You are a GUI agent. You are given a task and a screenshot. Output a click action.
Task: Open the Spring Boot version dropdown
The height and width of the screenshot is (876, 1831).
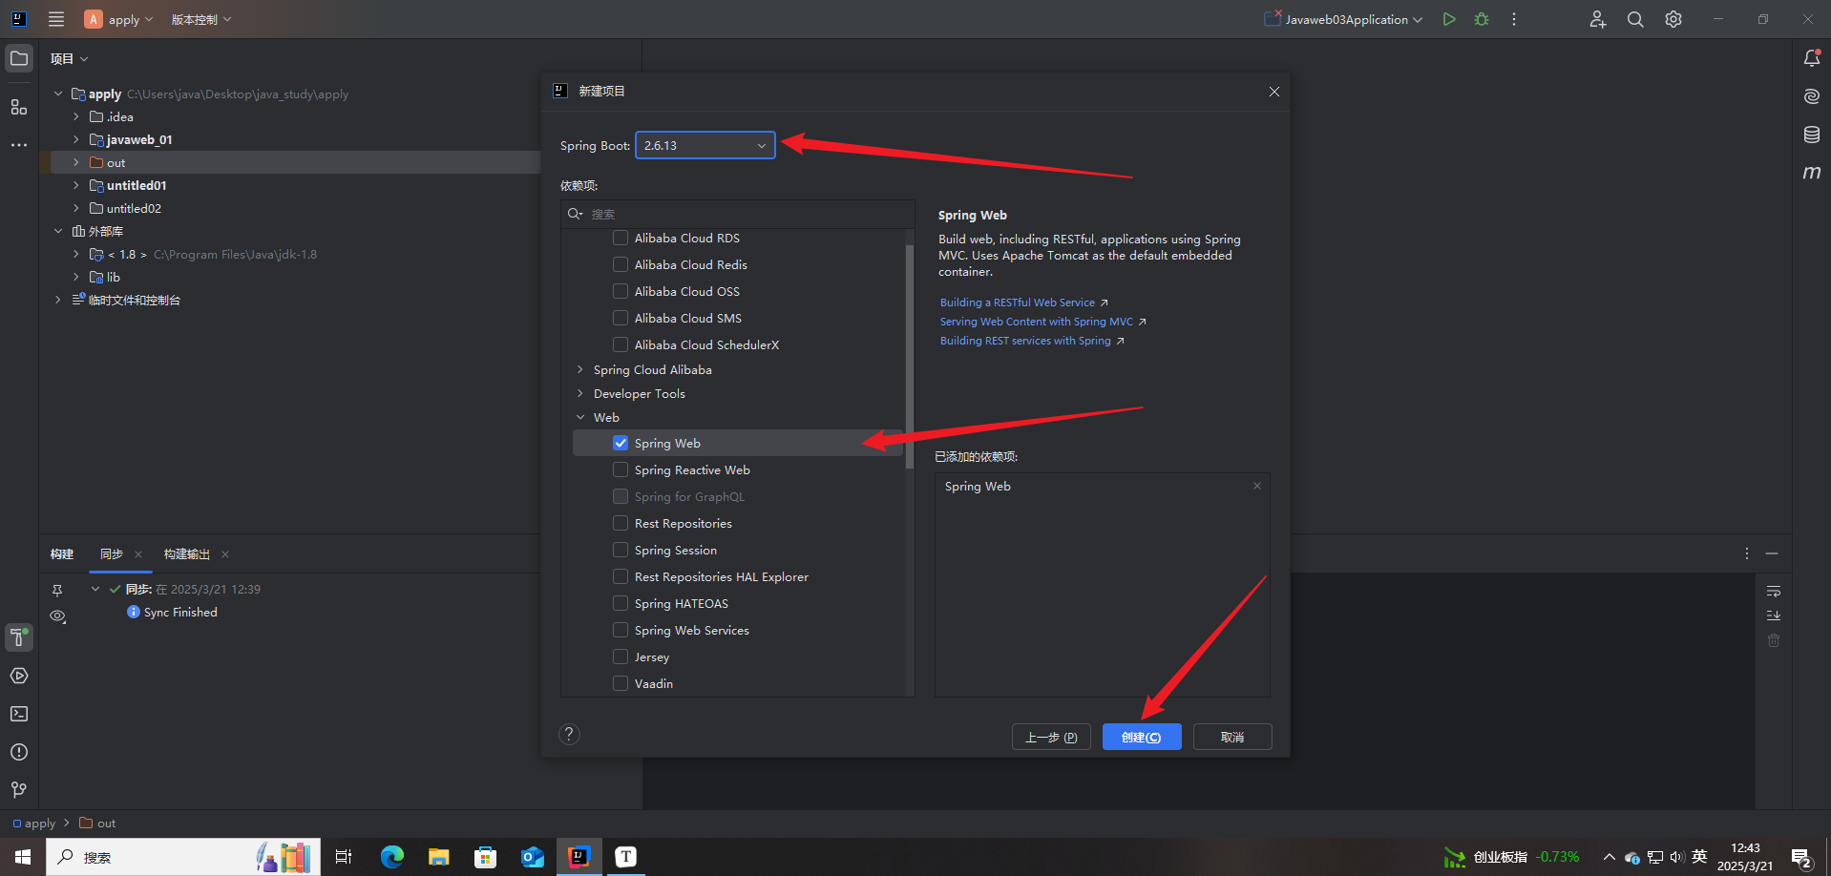click(x=705, y=145)
